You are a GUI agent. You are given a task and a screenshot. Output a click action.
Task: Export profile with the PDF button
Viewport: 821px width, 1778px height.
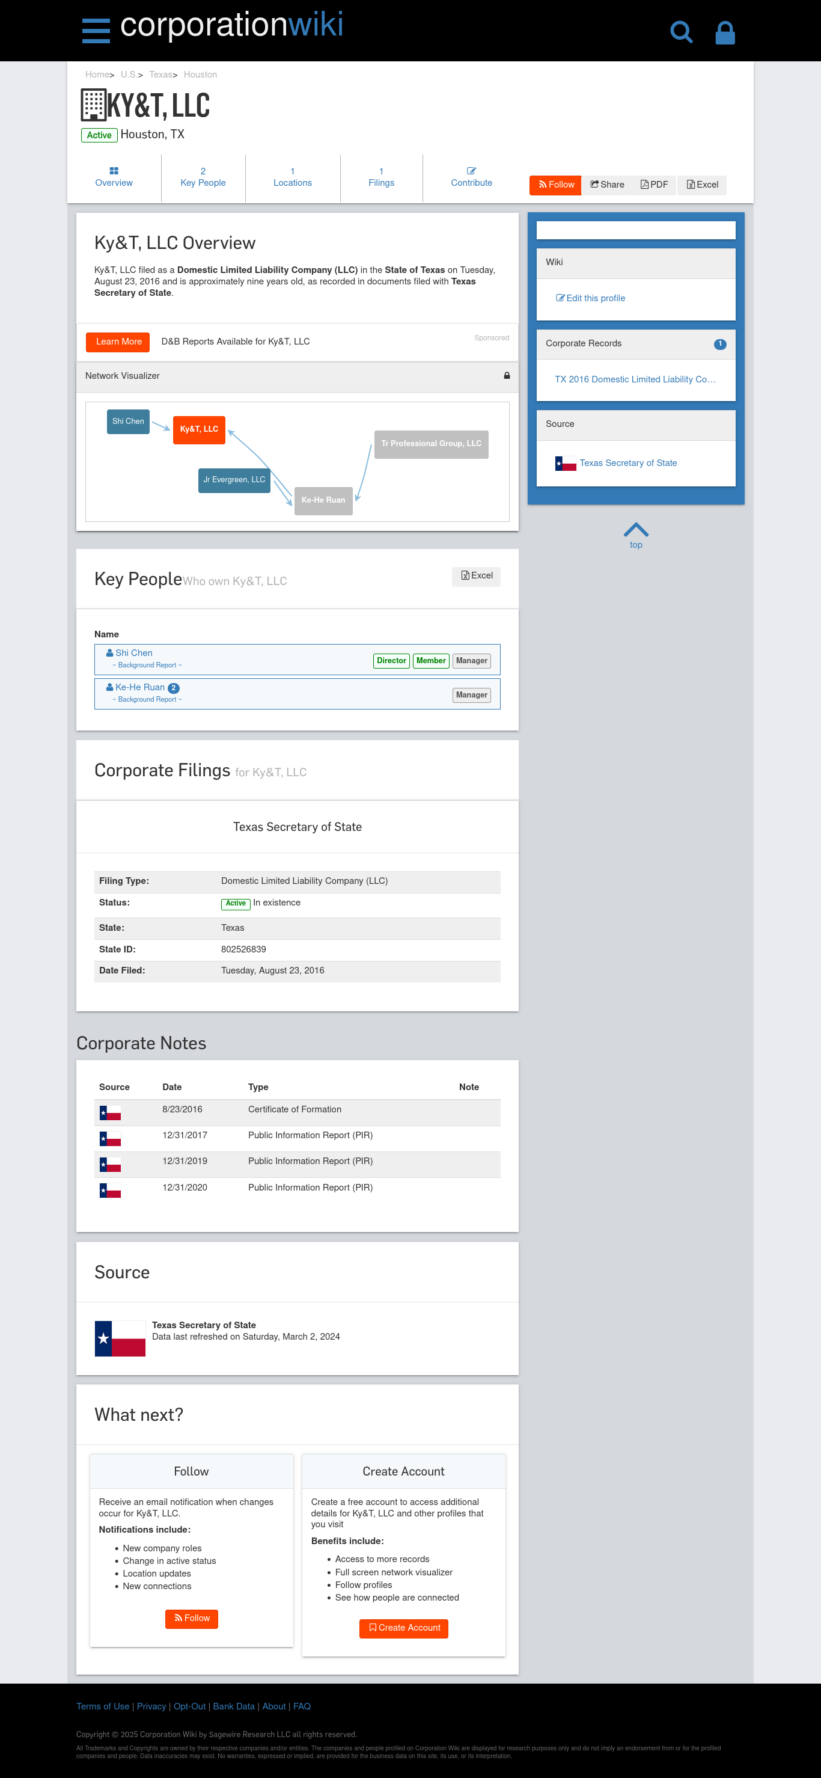pyautogui.click(x=654, y=185)
